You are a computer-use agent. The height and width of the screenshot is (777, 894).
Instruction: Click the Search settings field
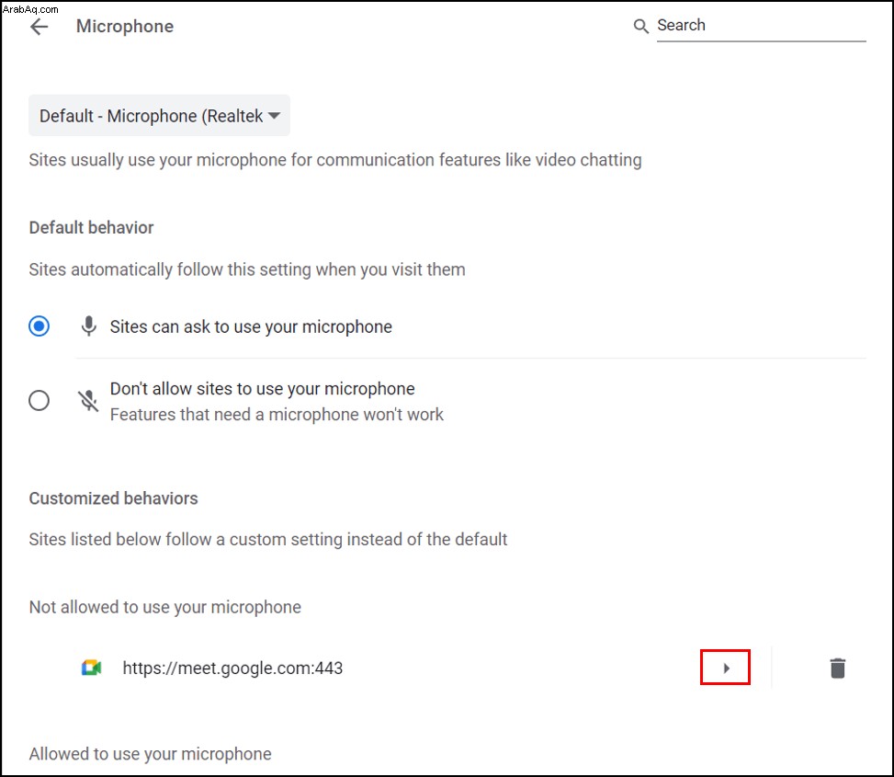761,26
